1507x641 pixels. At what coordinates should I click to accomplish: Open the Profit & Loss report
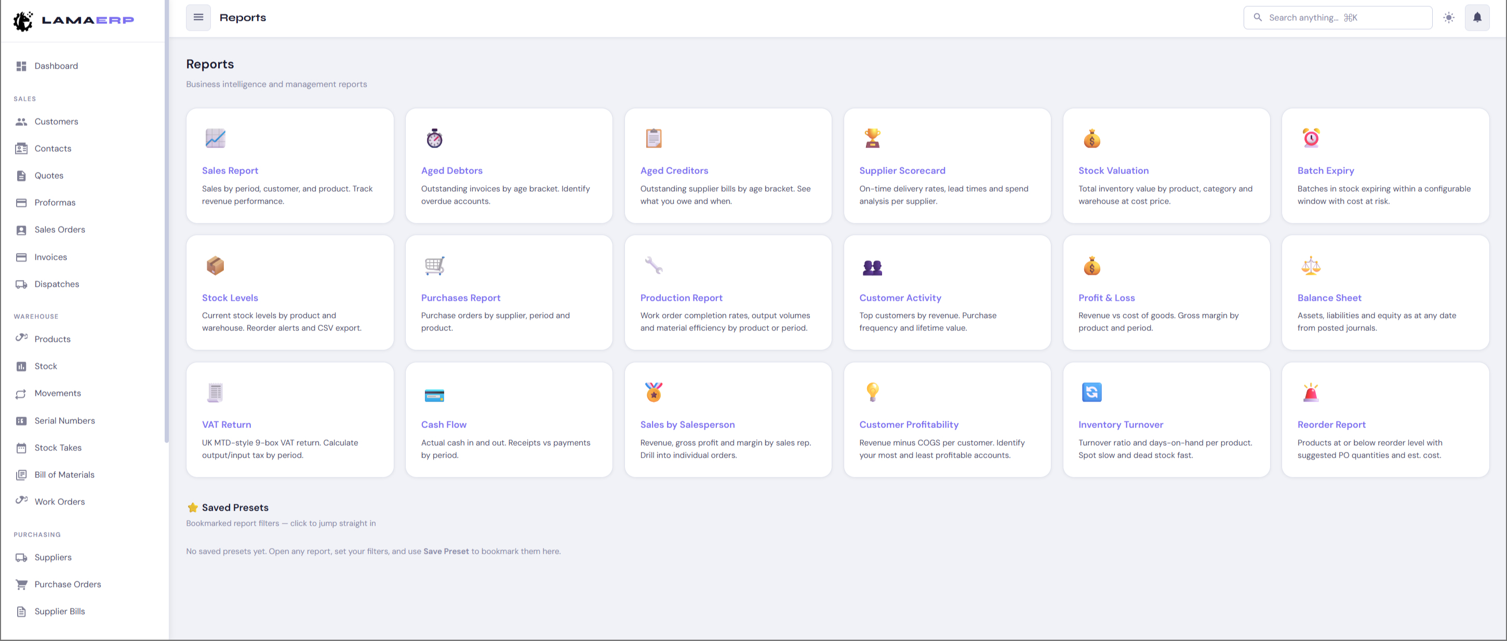click(x=1106, y=298)
